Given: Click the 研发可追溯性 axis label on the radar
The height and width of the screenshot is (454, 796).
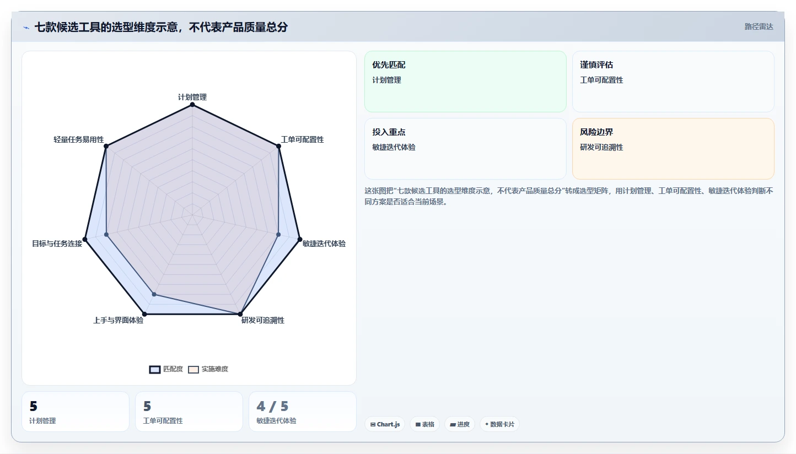Looking at the screenshot, I should [x=263, y=320].
